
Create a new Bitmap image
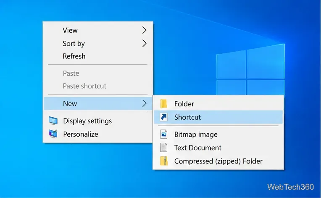point(218,135)
